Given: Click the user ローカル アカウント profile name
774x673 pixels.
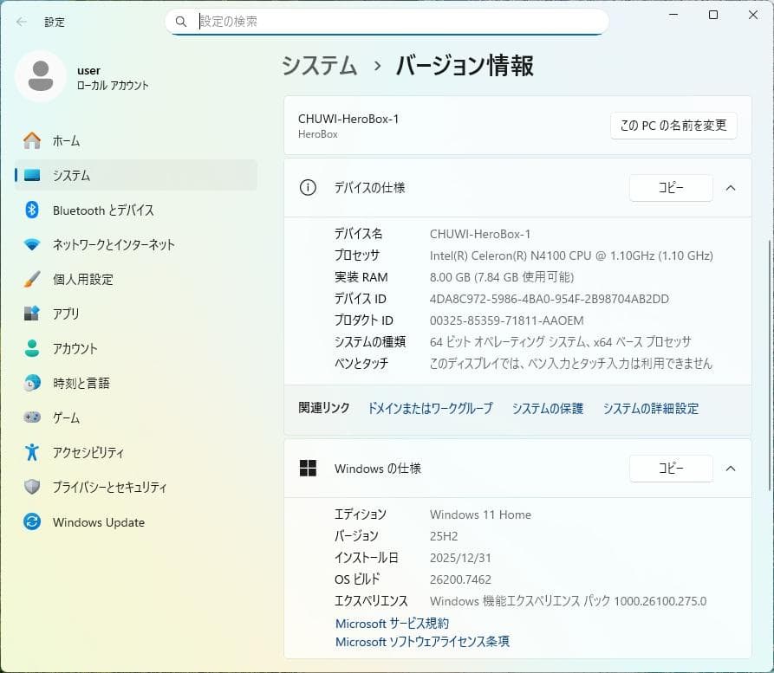Looking at the screenshot, I should pyautogui.click(x=113, y=78).
